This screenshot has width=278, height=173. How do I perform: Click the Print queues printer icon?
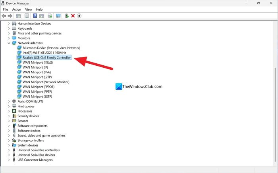click(14, 106)
